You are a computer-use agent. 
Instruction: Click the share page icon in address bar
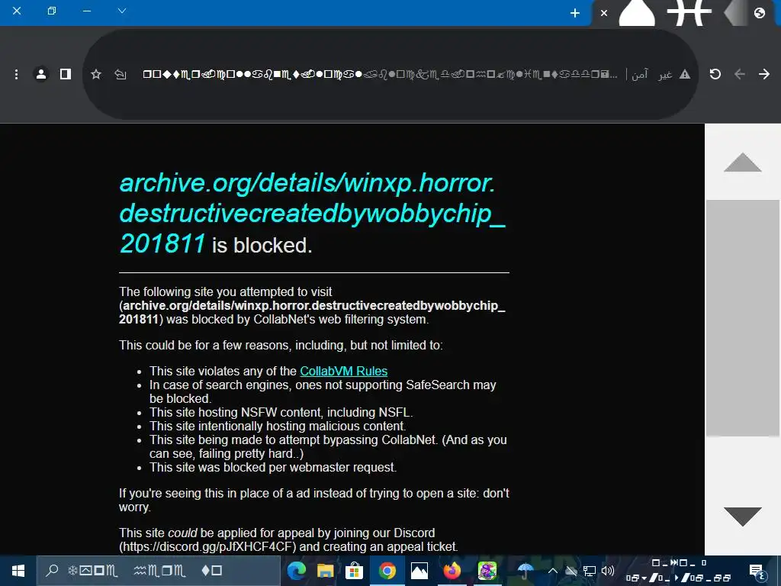click(x=121, y=74)
